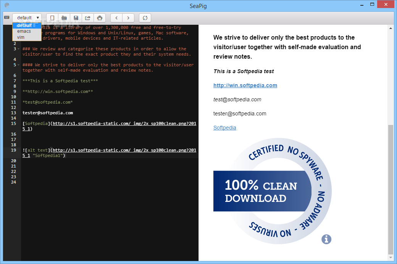Create a new document
397x264 pixels.
[52, 18]
